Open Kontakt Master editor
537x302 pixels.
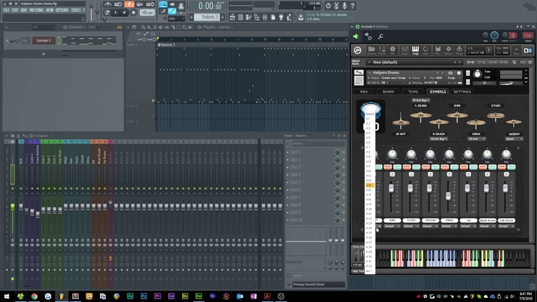[382, 50]
